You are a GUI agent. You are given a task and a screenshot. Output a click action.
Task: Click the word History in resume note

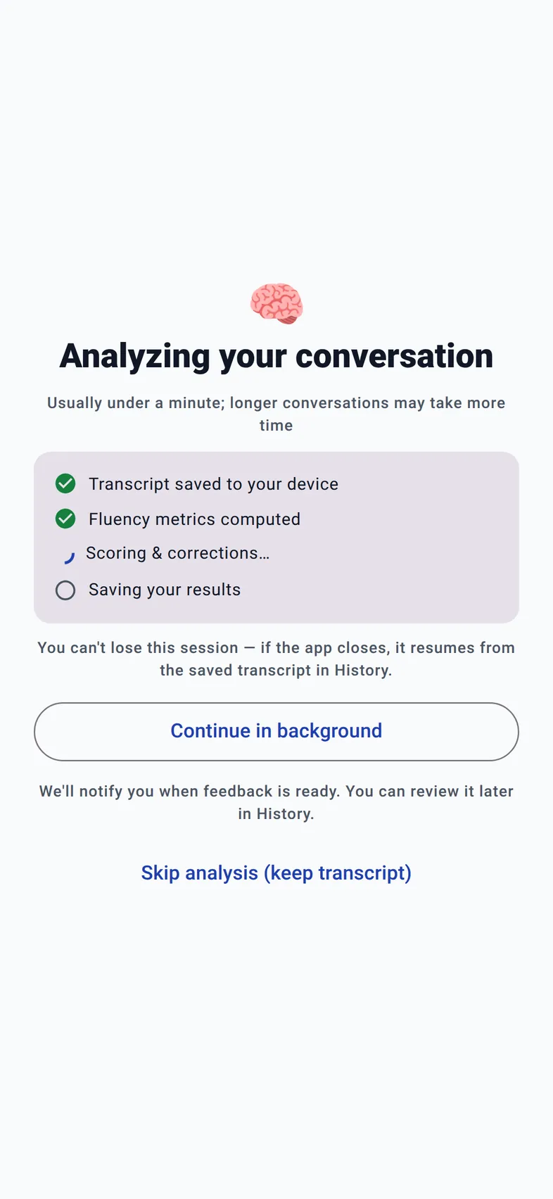tap(361, 670)
